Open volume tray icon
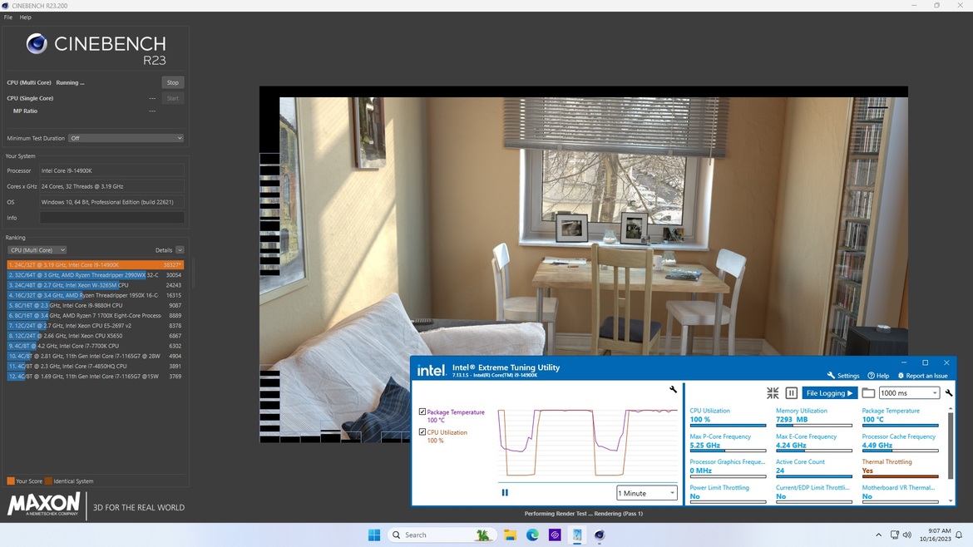973x547 pixels. 907,535
